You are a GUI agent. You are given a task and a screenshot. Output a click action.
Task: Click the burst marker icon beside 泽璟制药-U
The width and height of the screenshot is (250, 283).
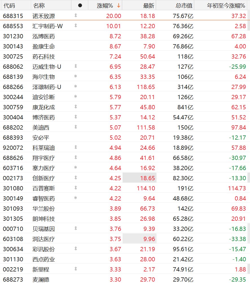point(76,86)
